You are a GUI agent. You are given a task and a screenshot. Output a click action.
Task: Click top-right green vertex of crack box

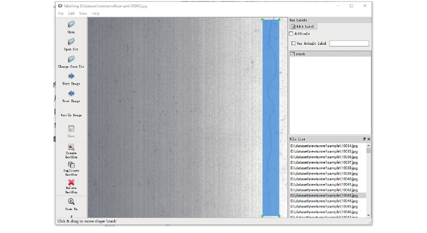point(279,20)
